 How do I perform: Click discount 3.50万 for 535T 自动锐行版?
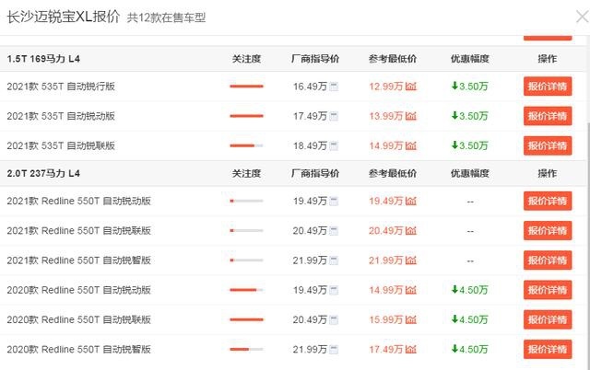click(x=470, y=87)
